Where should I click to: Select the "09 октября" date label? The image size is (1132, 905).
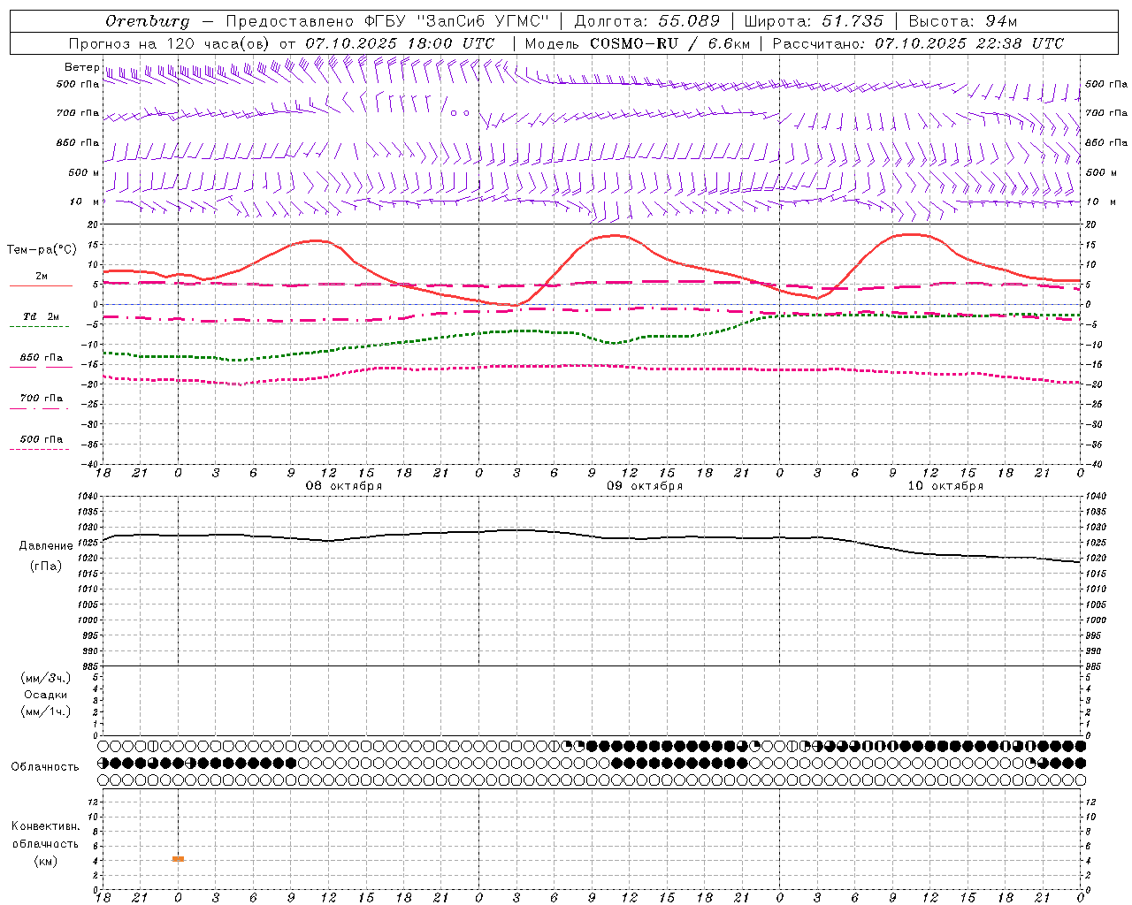point(645,486)
